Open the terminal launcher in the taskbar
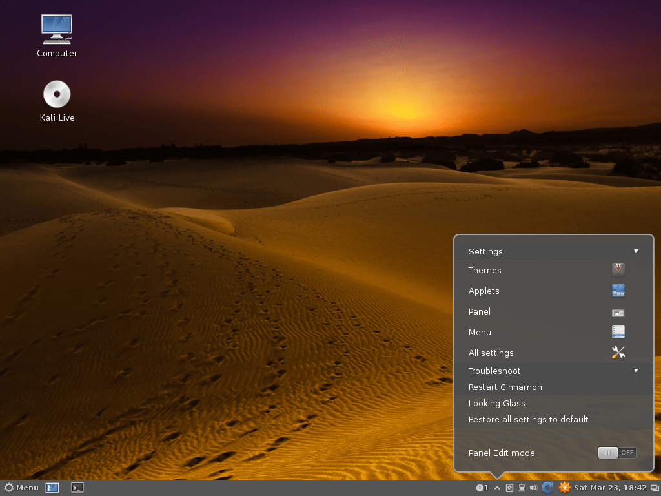Screen dimensions: 661x496 [x=77, y=488]
